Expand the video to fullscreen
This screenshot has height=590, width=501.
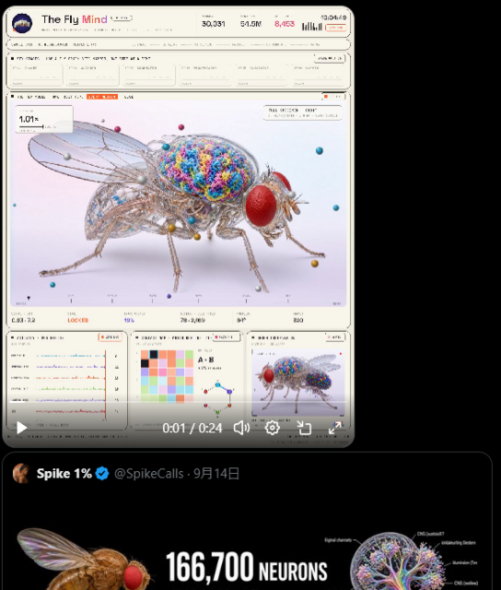click(335, 428)
